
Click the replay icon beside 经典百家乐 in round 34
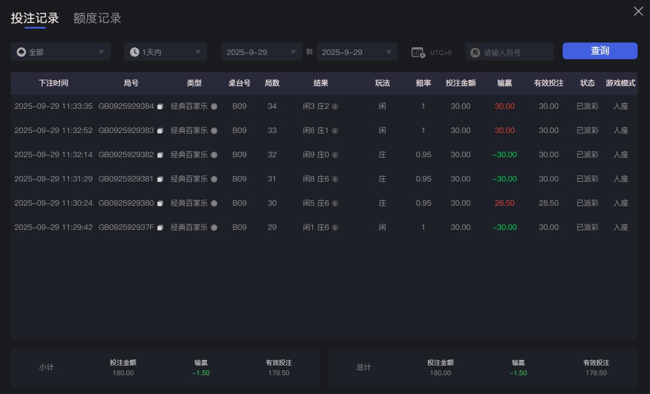coord(214,106)
